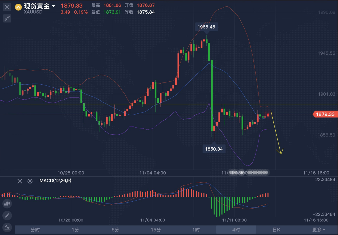The height and width of the screenshot is (235, 338).
Task: Click the 现货黄金 instrument name
Action: pos(37,6)
